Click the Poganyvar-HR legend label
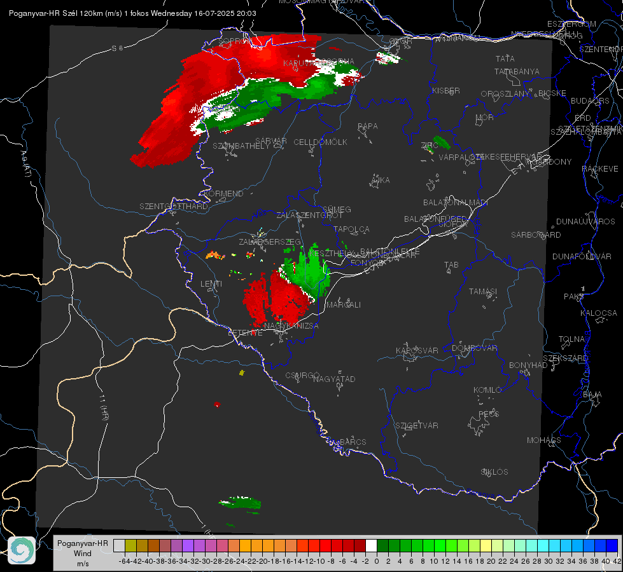The width and height of the screenshot is (623, 572). [83, 543]
